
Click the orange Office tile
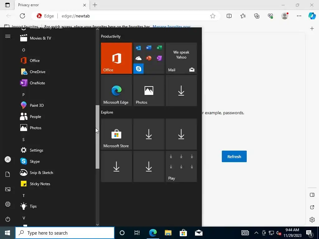click(x=117, y=58)
